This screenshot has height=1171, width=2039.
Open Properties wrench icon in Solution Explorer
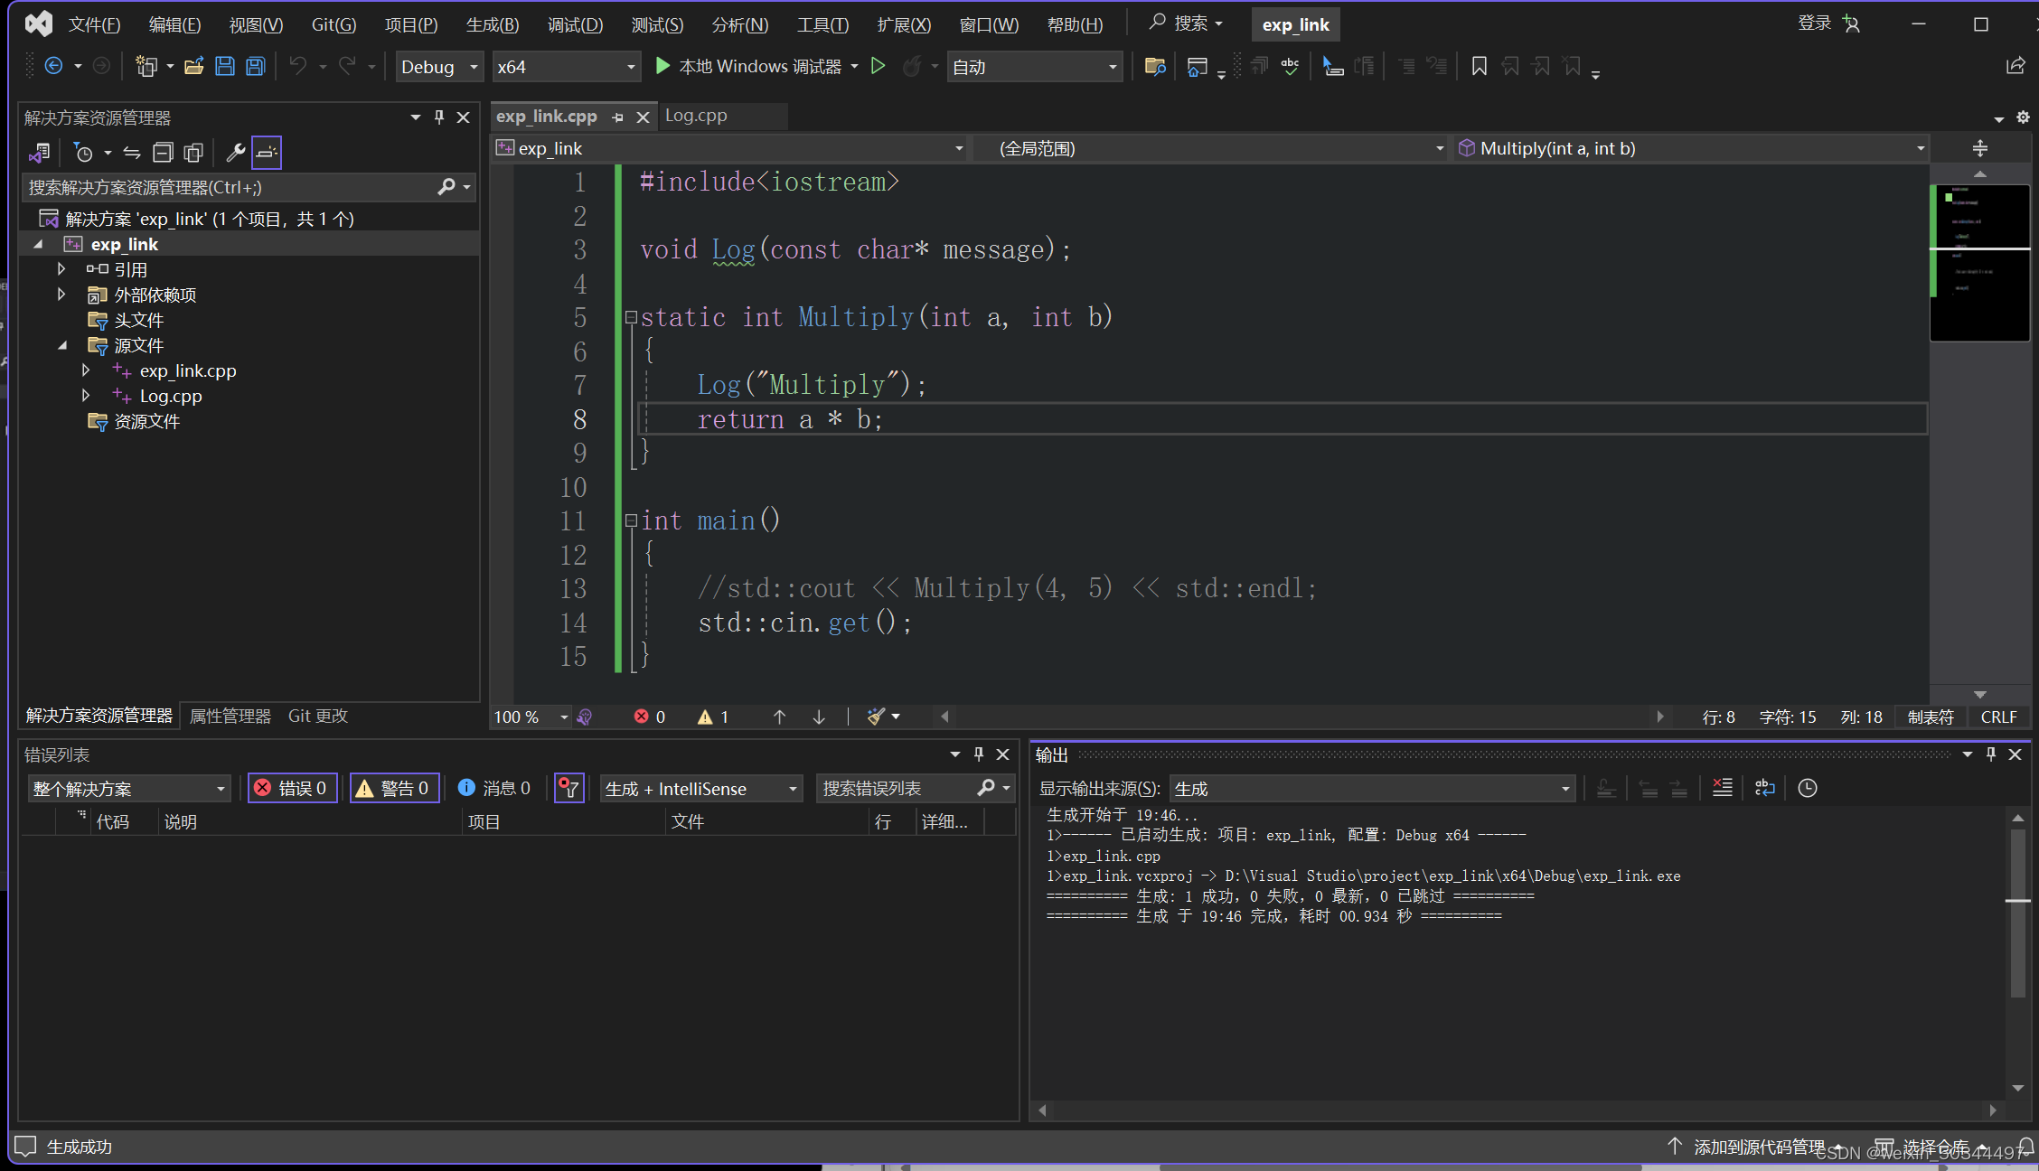(235, 153)
